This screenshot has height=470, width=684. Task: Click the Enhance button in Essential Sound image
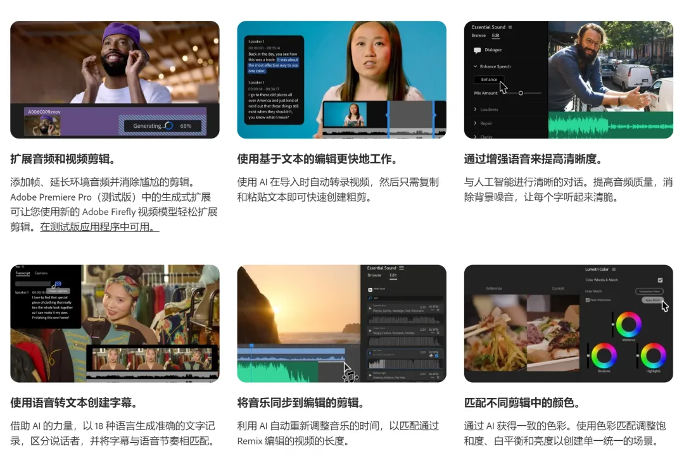pos(488,79)
